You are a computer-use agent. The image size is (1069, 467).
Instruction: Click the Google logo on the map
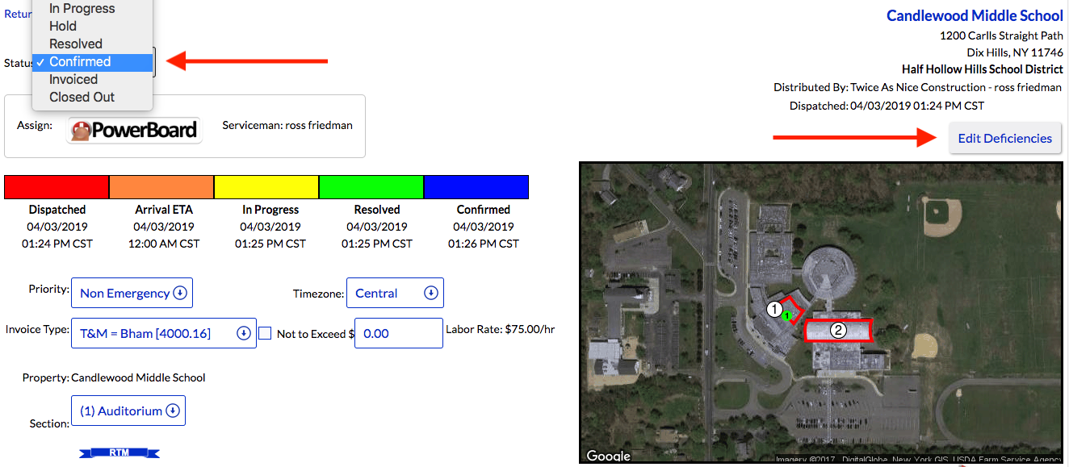[x=608, y=456]
